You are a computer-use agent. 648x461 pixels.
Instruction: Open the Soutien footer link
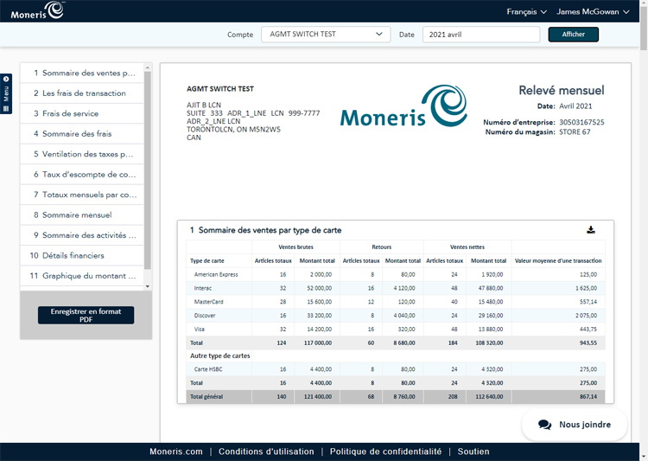pos(473,451)
